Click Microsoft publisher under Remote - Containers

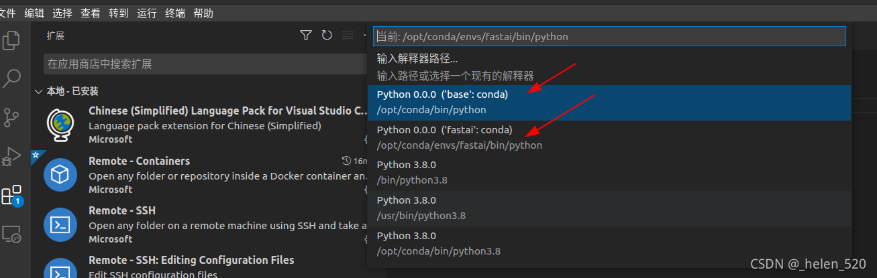pyautogui.click(x=110, y=190)
